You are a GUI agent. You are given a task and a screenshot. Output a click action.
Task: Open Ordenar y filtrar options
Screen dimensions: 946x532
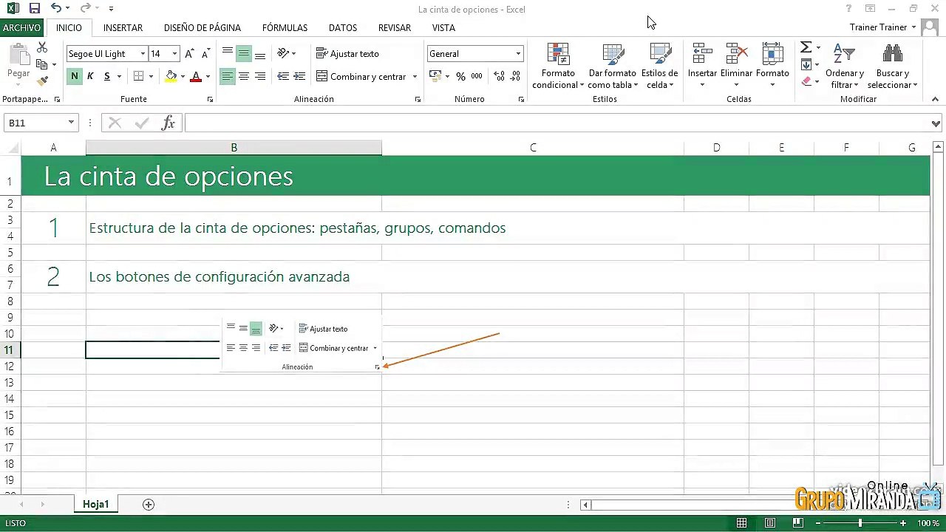pyautogui.click(x=845, y=66)
